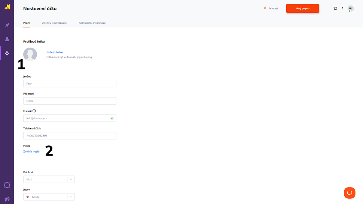Click the rounded square icon in sidebar
Viewport: 363px width, 204px height.
7,185
